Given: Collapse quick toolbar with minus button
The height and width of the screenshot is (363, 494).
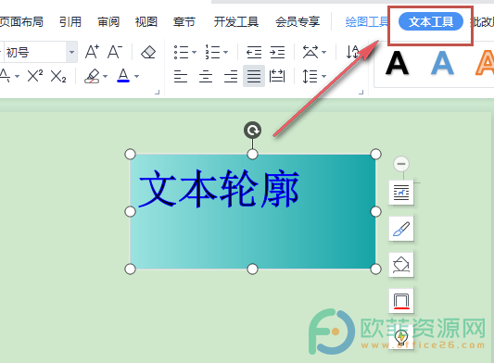Looking at the screenshot, I should point(401,164).
